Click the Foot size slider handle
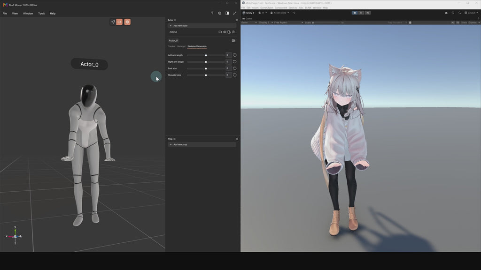Screen dimensions: 481x270 [x=206, y=68]
